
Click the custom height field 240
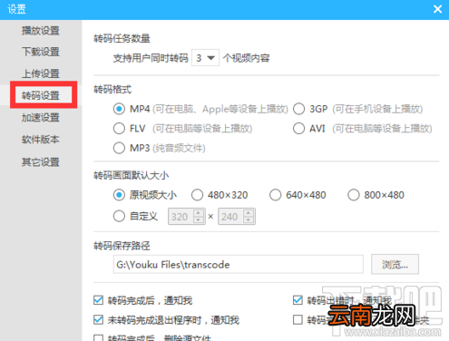click(230, 217)
